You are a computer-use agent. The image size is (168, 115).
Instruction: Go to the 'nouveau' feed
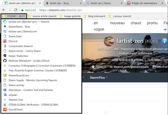(x=117, y=23)
